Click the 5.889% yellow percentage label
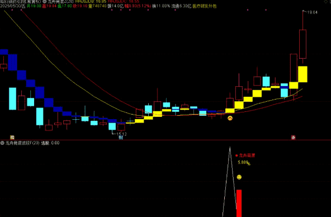Screen dimensions: 331x217 coord(244,163)
